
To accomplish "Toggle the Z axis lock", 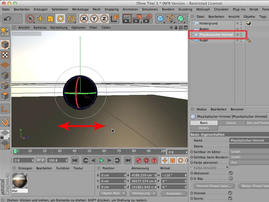I will pyautogui.click(x=104, y=19).
